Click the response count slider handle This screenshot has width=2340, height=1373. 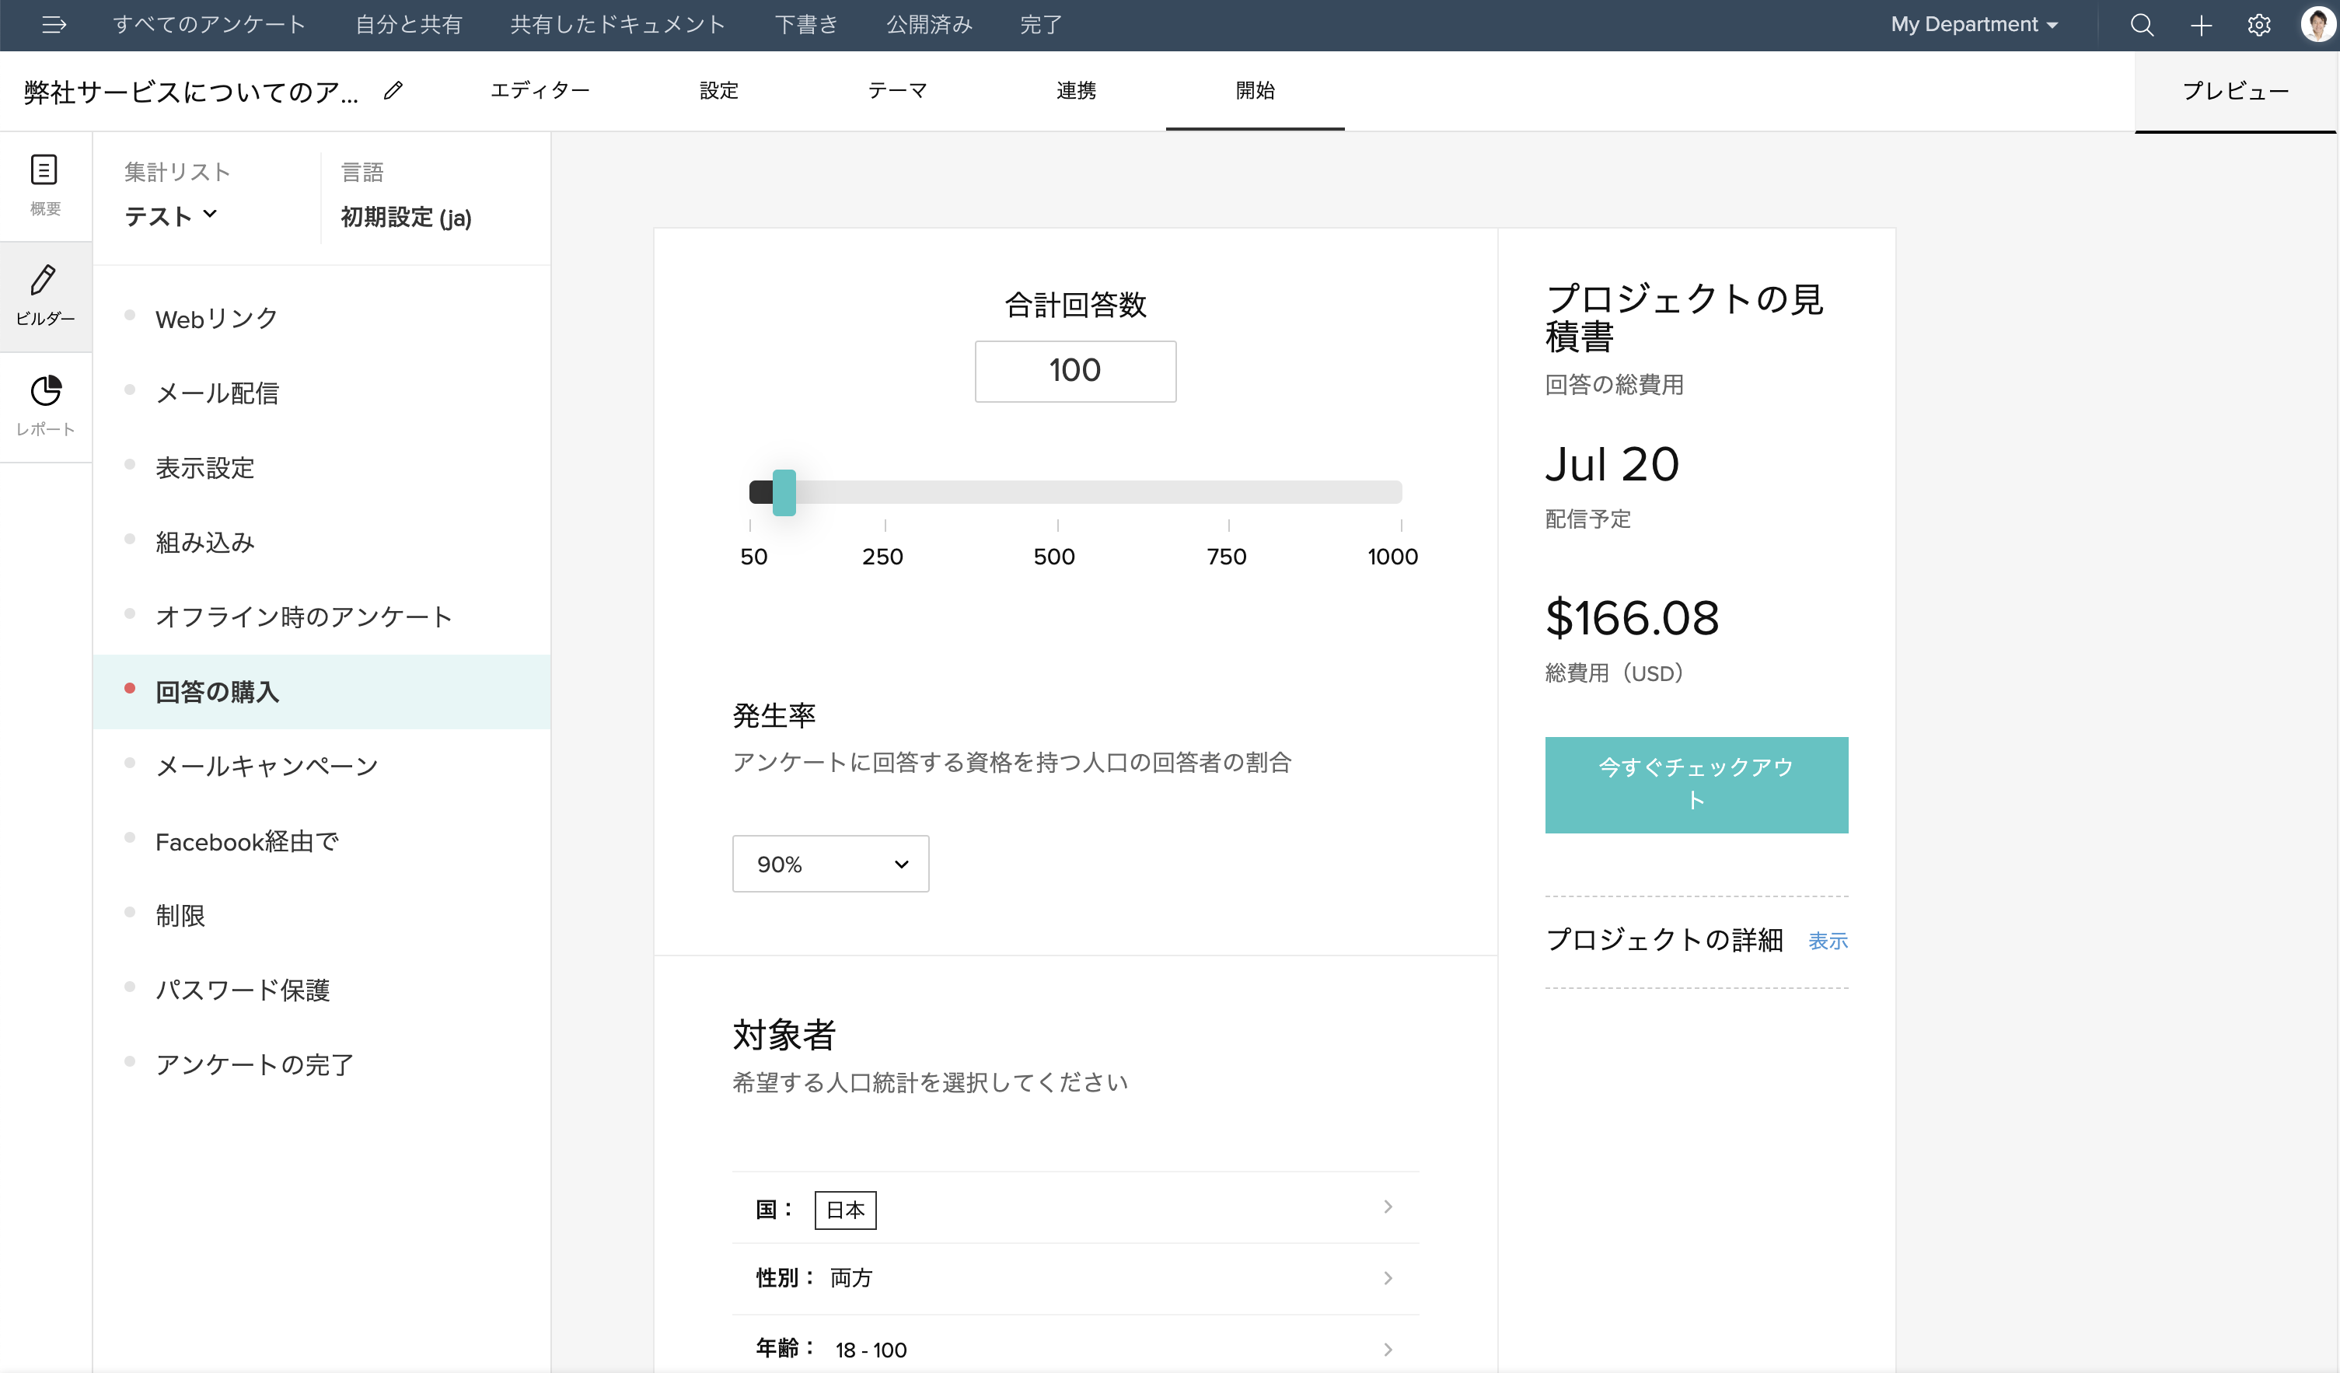(784, 492)
